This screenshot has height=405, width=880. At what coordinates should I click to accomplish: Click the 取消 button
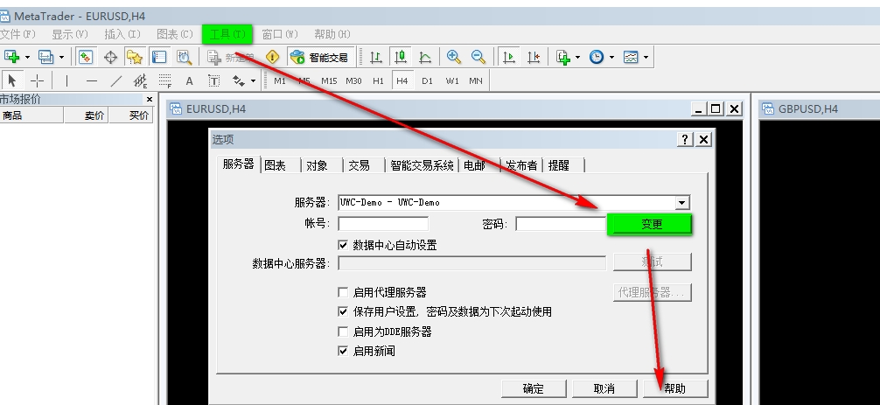click(604, 388)
